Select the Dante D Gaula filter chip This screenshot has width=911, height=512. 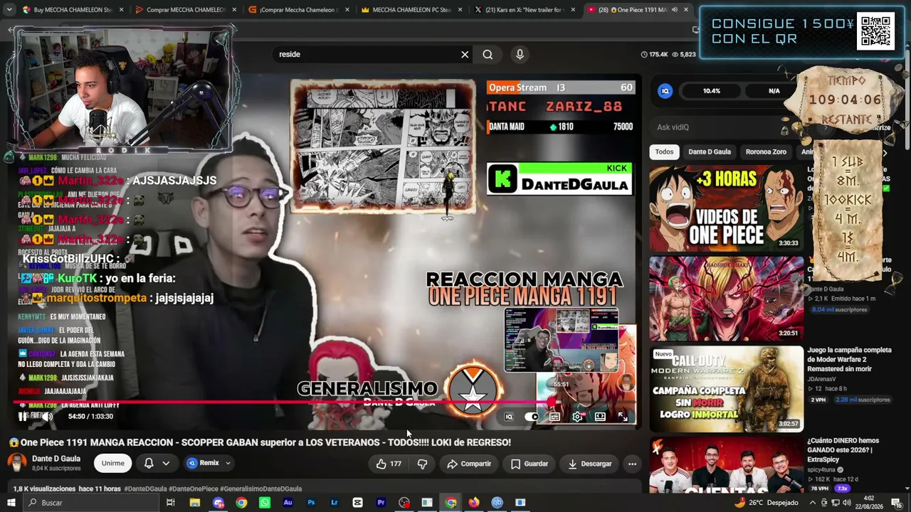710,151
